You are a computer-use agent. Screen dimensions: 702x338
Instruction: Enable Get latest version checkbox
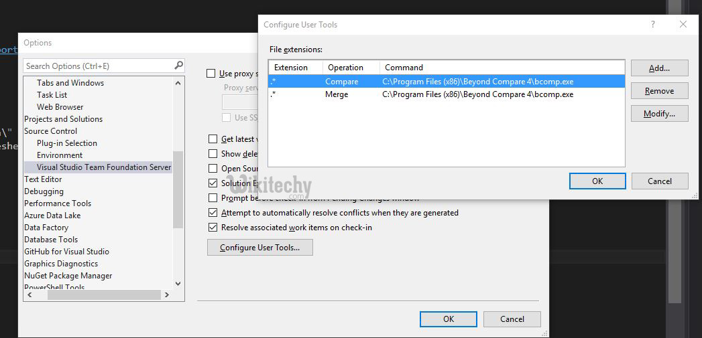213,139
